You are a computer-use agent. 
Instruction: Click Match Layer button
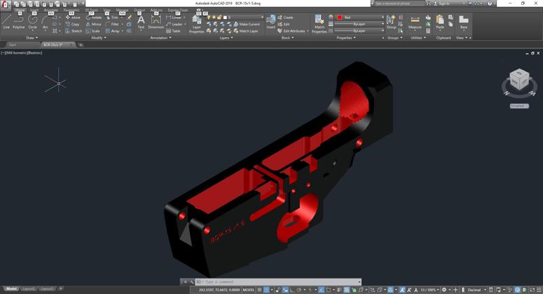[x=246, y=31]
